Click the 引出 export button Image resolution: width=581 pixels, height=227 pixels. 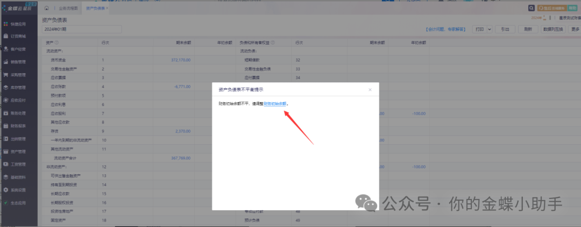505,30
